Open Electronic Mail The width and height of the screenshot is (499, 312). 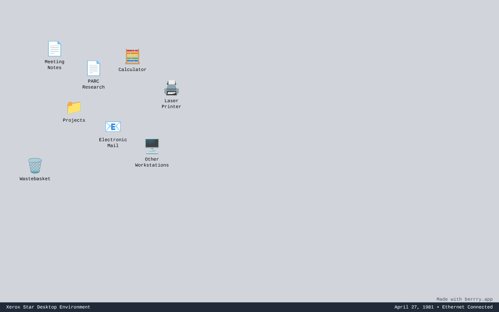pyautogui.click(x=113, y=126)
